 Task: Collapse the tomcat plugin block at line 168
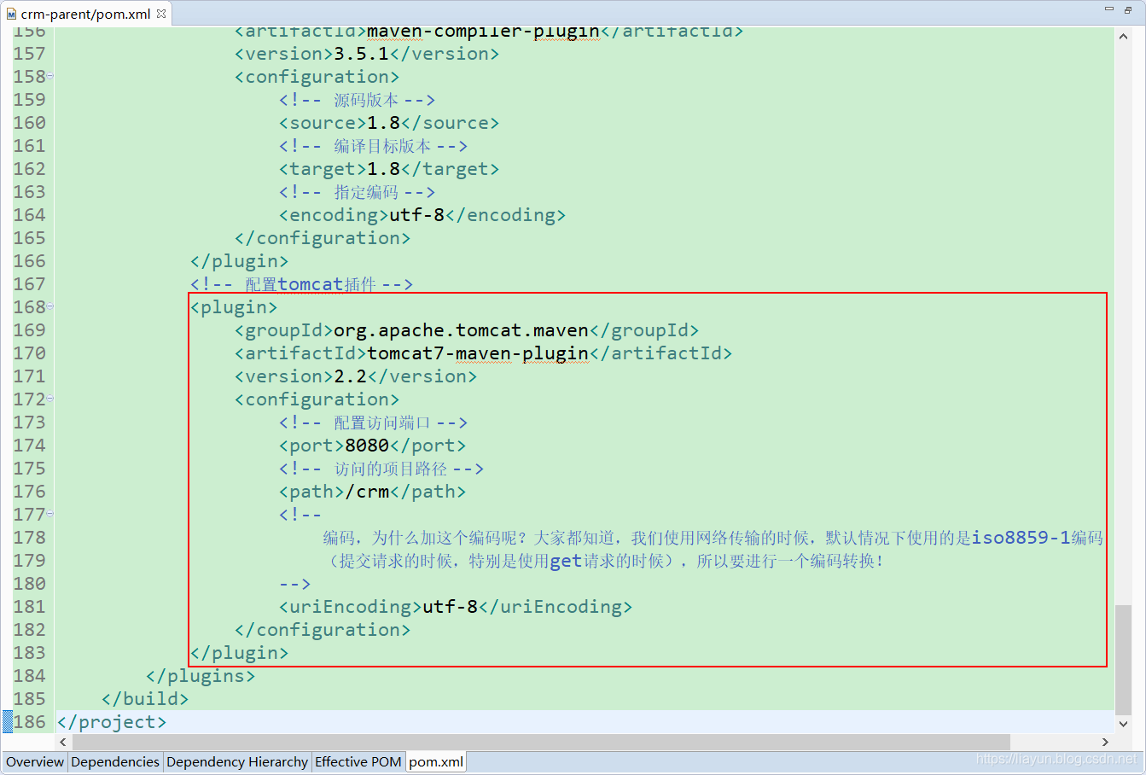[x=50, y=306]
